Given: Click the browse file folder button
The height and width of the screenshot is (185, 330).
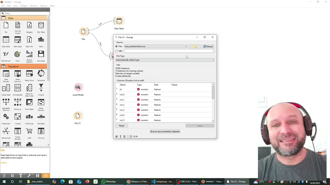Looking at the screenshot, I should click(194, 47).
